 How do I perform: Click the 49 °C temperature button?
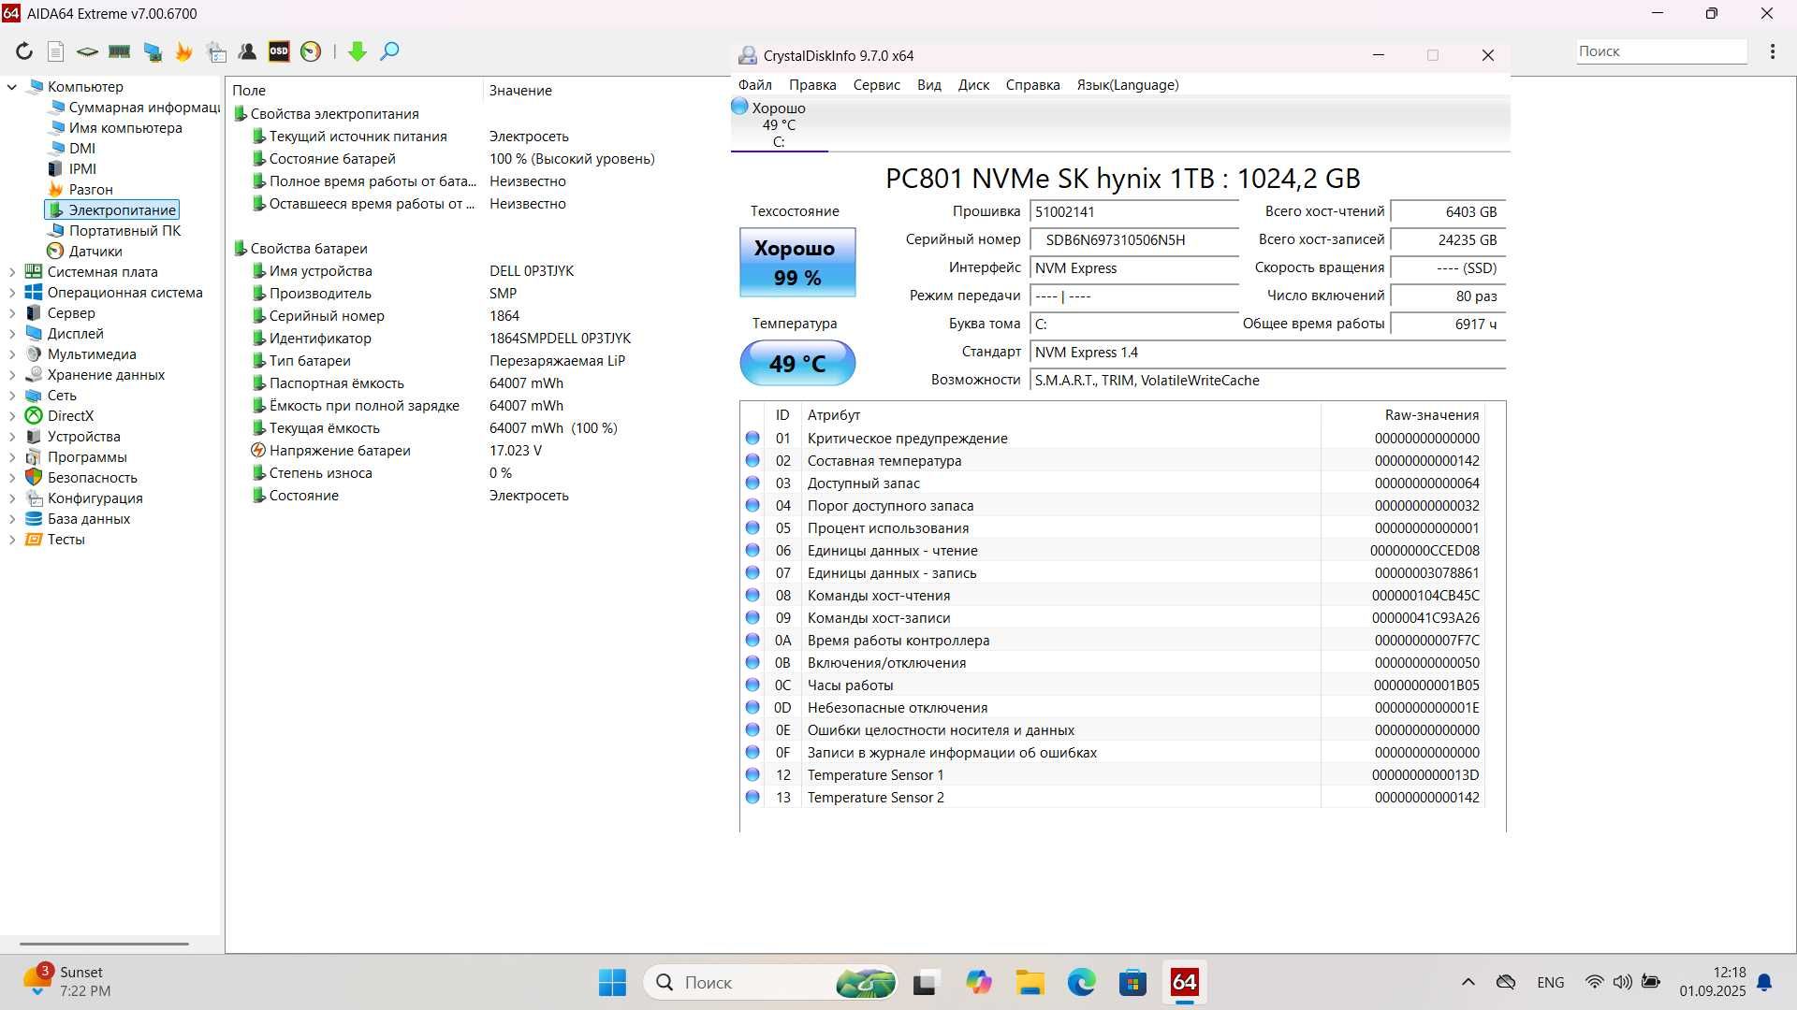(797, 363)
